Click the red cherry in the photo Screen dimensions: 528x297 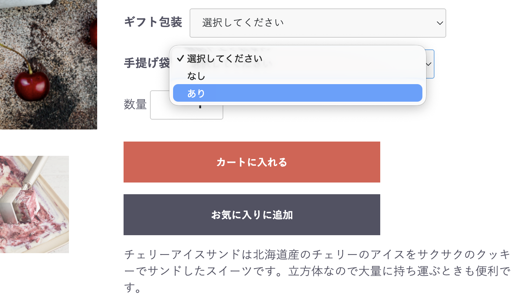(32, 86)
